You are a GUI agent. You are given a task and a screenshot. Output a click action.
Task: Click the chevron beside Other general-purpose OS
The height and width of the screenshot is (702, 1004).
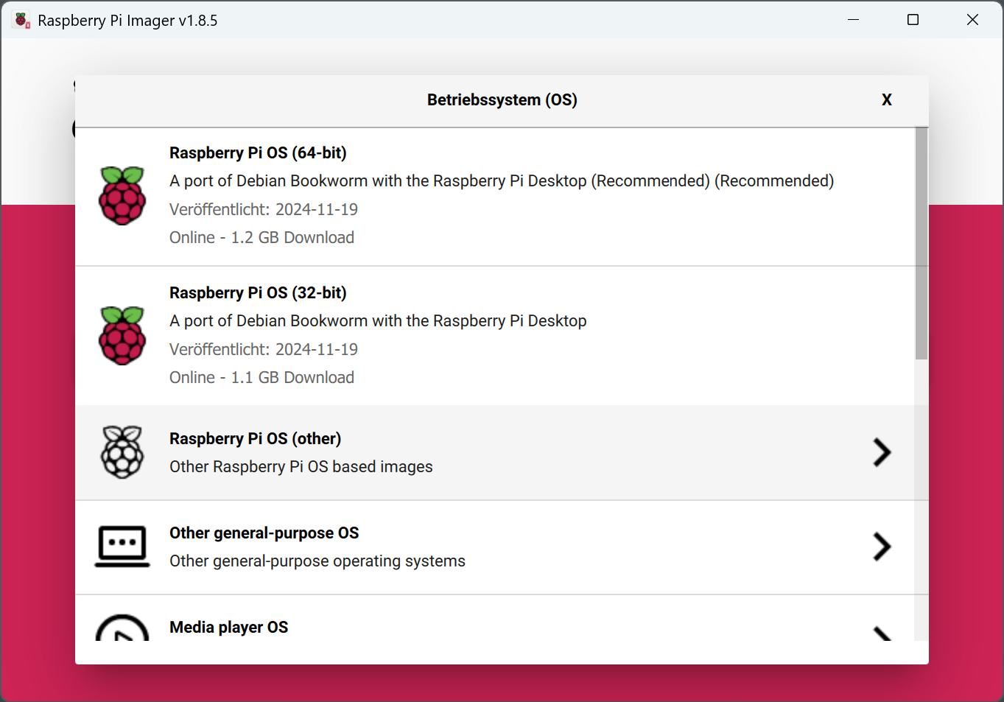(x=882, y=547)
